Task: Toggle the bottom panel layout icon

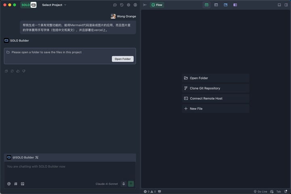Action: [x=279, y=5]
